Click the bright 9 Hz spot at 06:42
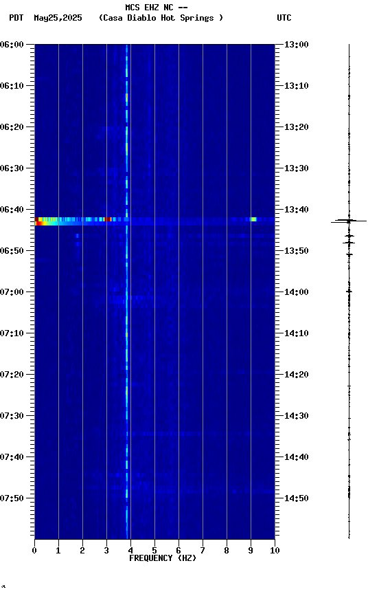This screenshot has width=379, height=594. (x=253, y=219)
